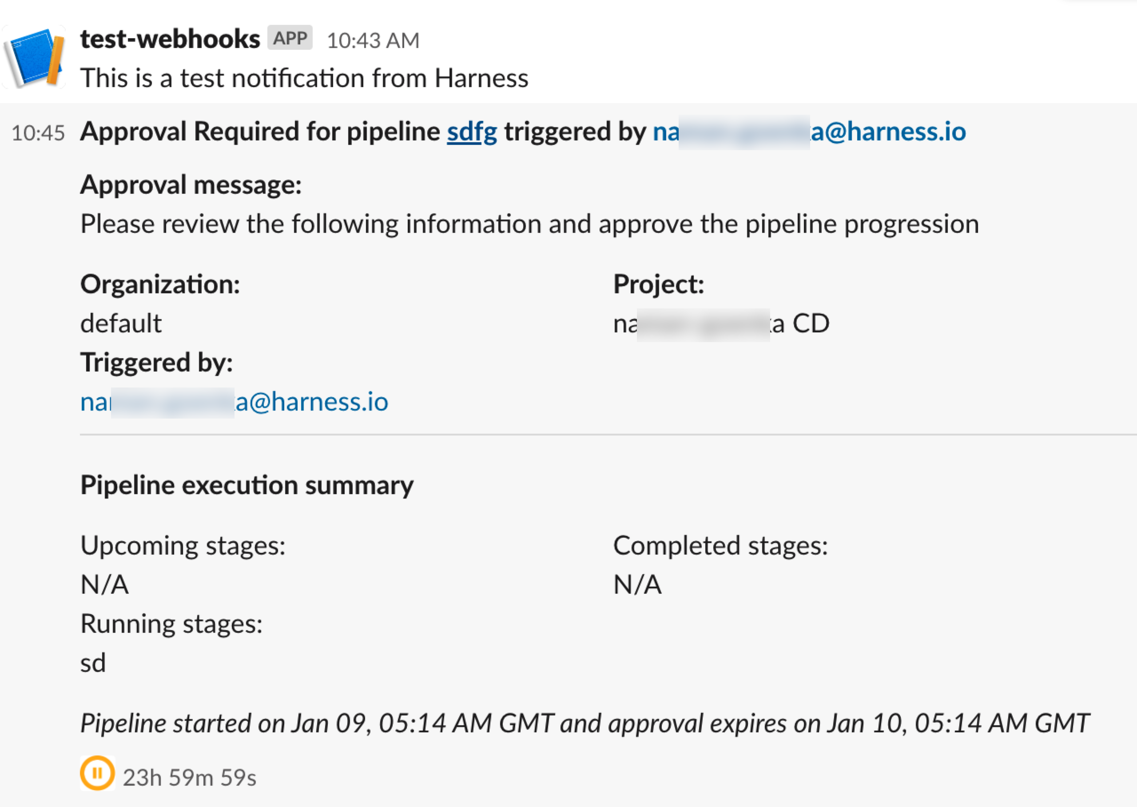Image resolution: width=1137 pixels, height=807 pixels.
Task: Click the 10:45 message timestamp
Action: (38, 133)
